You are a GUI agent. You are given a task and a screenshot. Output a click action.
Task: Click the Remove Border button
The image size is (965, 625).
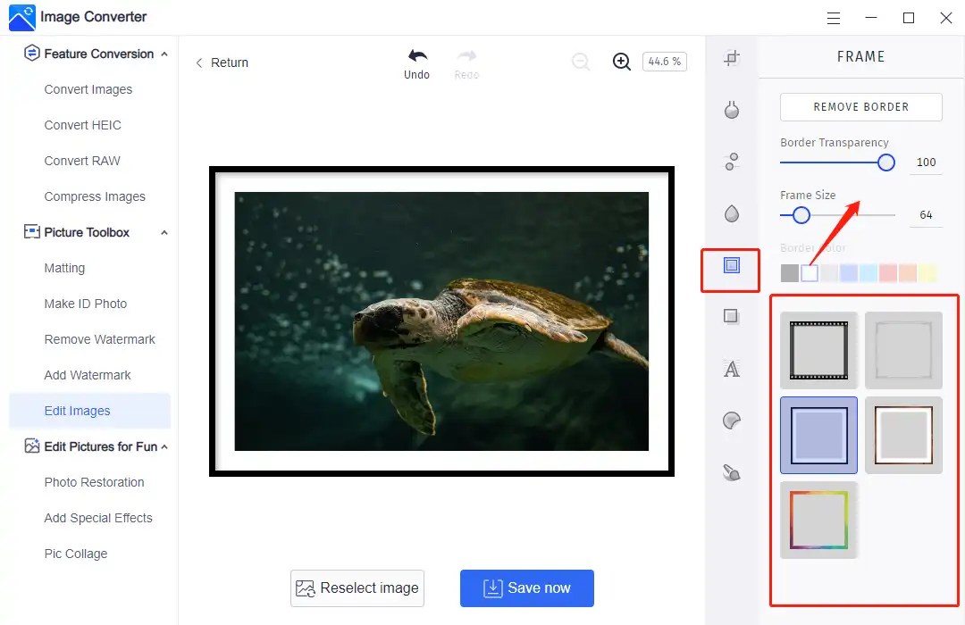860,106
